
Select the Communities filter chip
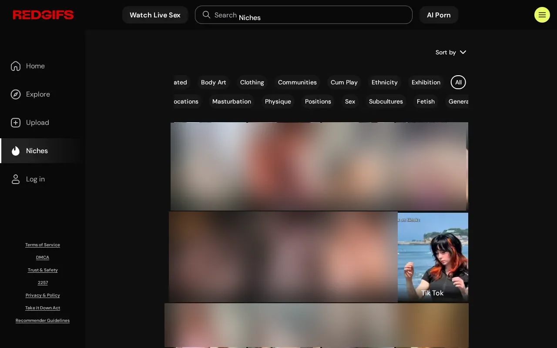tap(297, 82)
